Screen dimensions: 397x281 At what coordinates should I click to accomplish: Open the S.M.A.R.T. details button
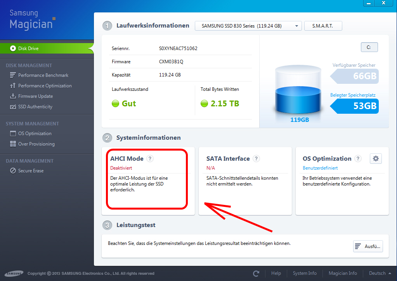pyautogui.click(x=323, y=26)
